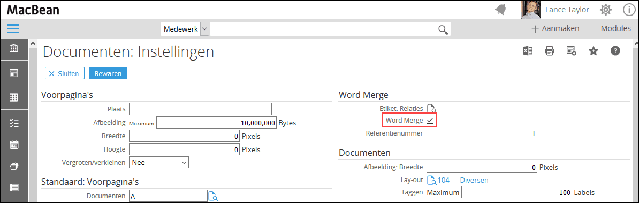This screenshot has width=639, height=203.
Task: Open the hamburger menu icon
Action: (13, 29)
